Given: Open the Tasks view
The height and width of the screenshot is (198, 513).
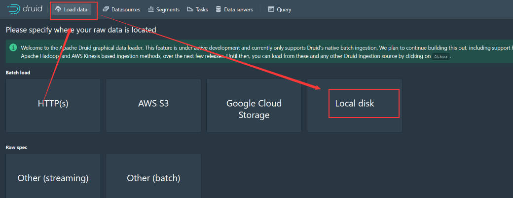Looking at the screenshot, I should click(197, 9).
